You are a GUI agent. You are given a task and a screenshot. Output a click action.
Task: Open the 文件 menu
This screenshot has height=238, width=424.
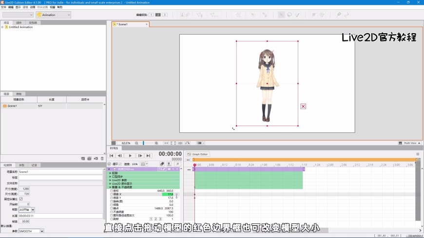point(3,7)
